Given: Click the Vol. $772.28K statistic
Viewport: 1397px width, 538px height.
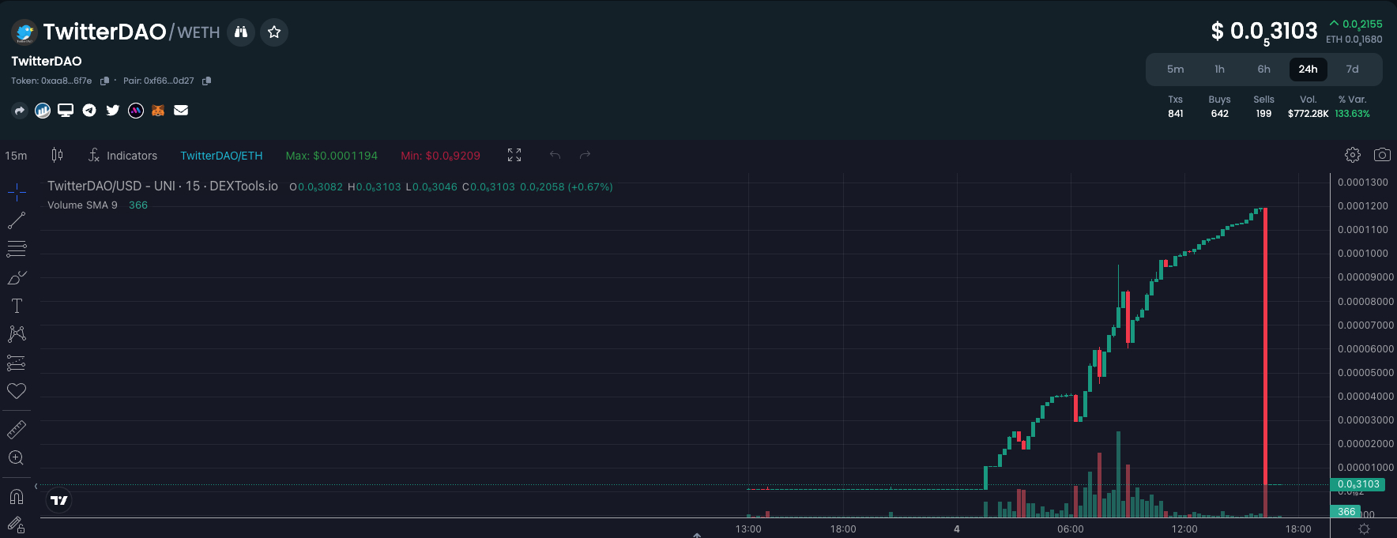Looking at the screenshot, I should pyautogui.click(x=1309, y=107).
